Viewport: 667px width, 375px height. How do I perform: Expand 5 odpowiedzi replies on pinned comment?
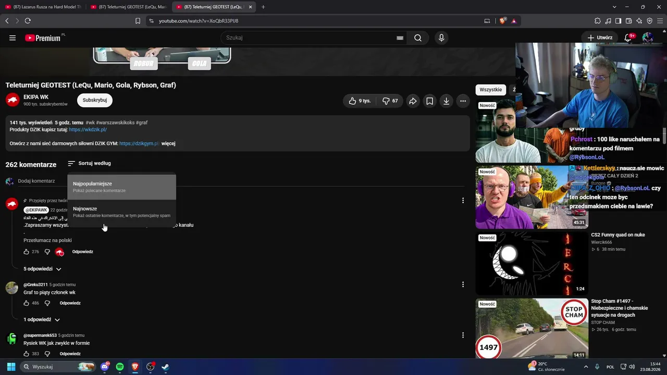click(x=42, y=269)
